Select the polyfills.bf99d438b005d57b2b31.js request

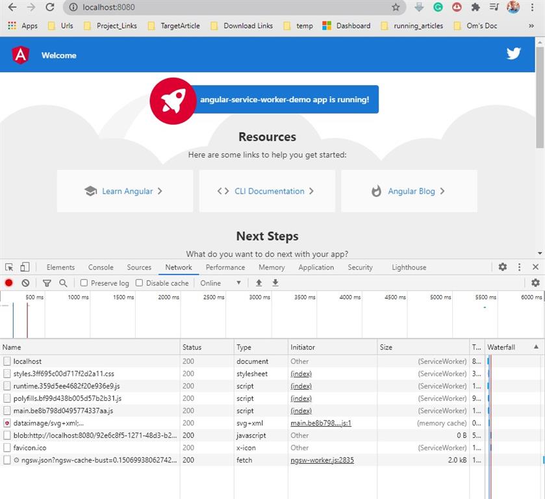pyautogui.click(x=242, y=398)
